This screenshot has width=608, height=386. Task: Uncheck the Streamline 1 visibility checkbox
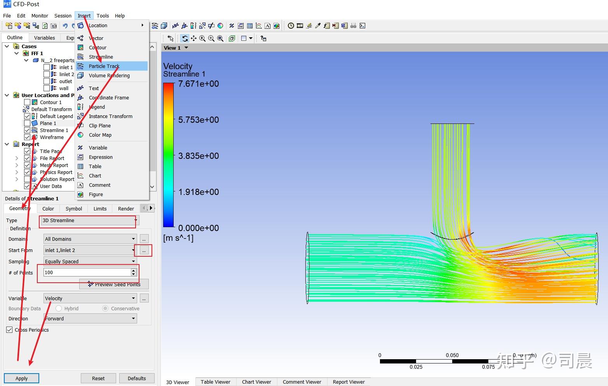[x=27, y=130]
